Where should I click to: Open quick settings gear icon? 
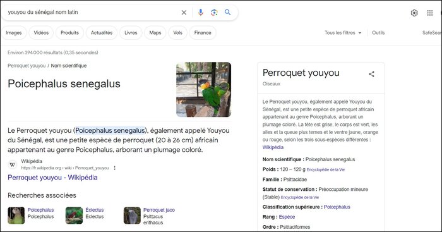tap(414, 13)
